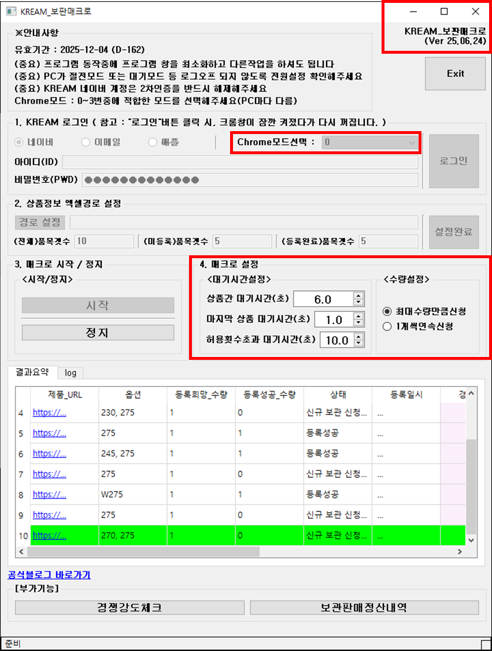Open the 공식블로그 바로가기 link
This screenshot has height=651, width=492.
click(49, 575)
